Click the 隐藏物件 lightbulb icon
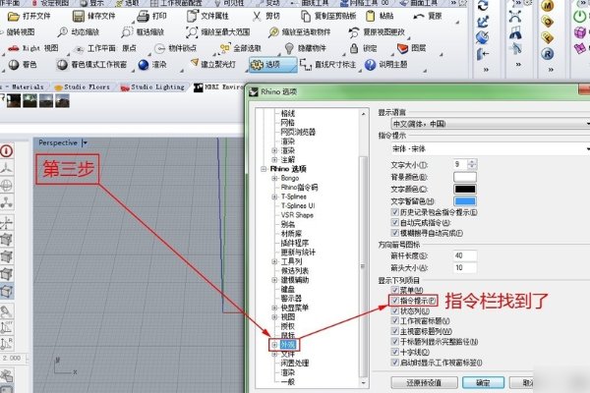The image size is (590, 393). pos(289,48)
